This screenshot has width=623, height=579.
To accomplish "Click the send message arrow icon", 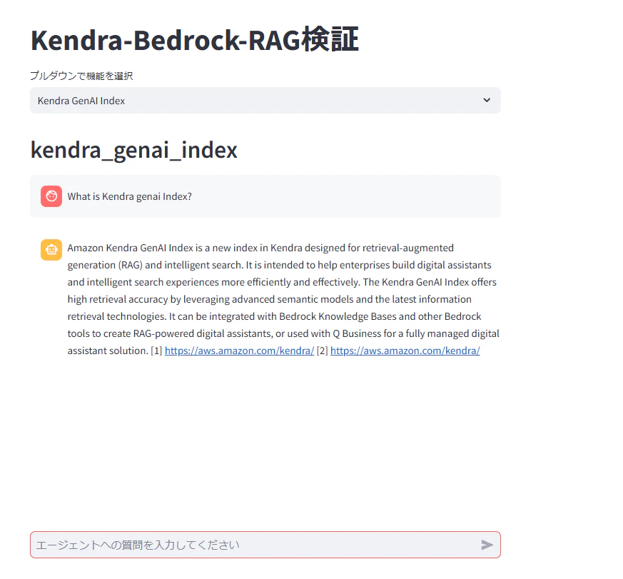I will pos(487,545).
